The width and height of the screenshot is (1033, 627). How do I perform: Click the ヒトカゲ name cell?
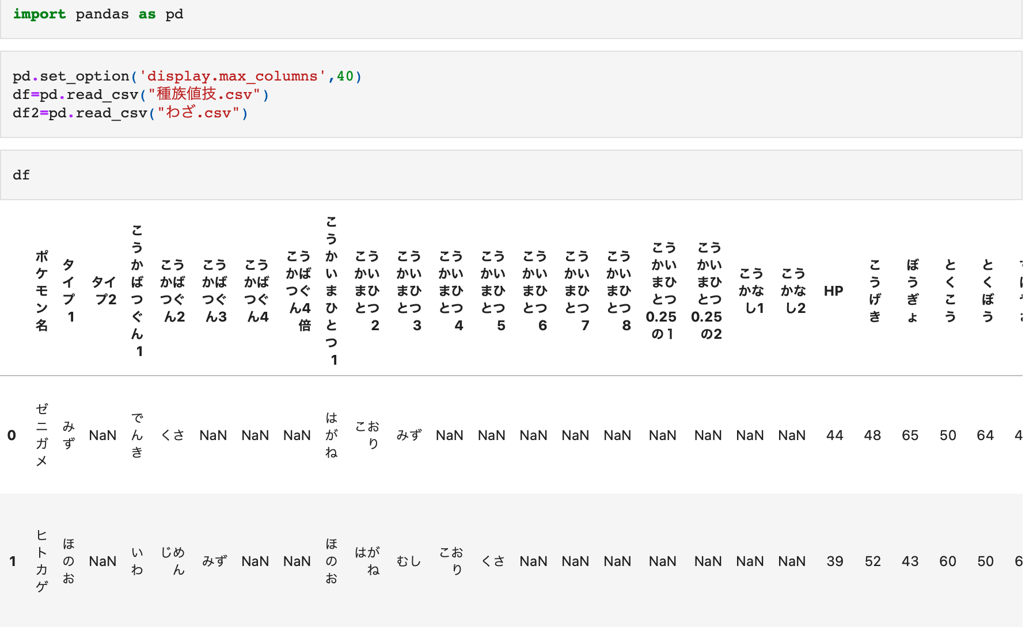tap(41, 561)
